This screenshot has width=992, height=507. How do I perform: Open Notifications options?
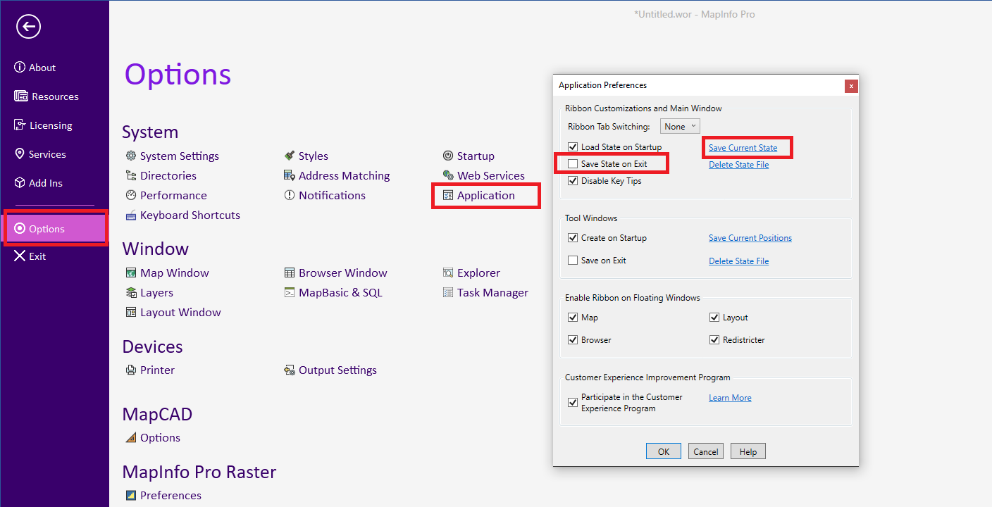325,195
